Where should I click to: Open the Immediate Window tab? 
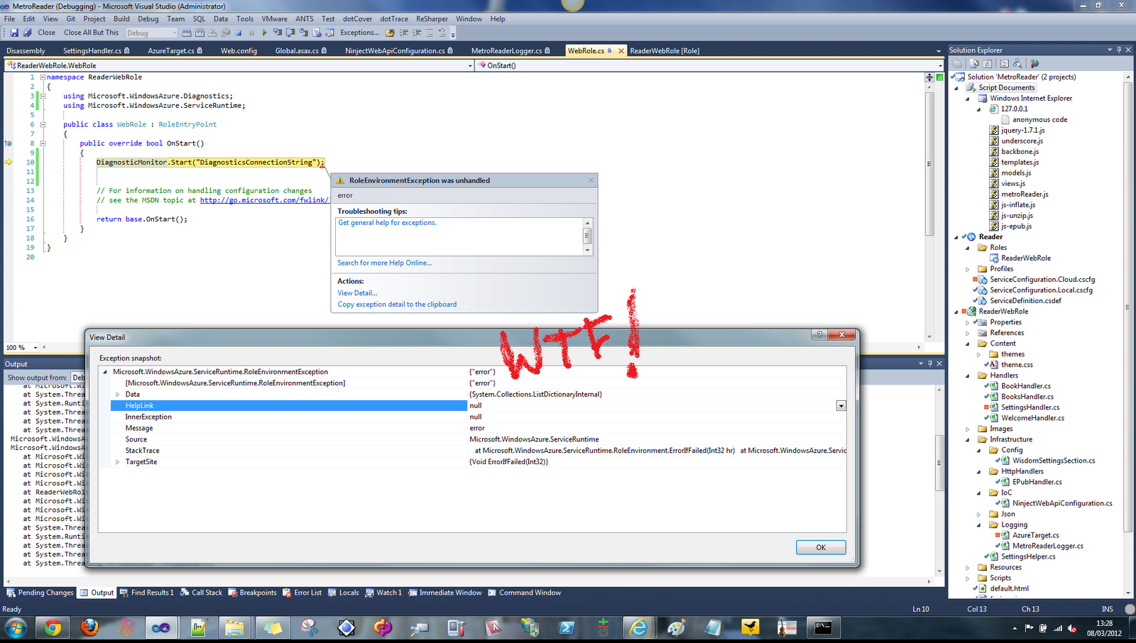pos(444,593)
